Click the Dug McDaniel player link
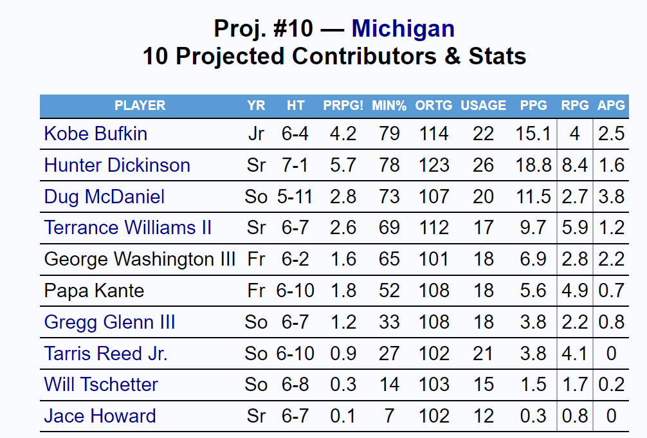 point(104,197)
